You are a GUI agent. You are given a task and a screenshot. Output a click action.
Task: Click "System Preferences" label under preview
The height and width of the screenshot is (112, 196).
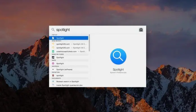[118, 73]
